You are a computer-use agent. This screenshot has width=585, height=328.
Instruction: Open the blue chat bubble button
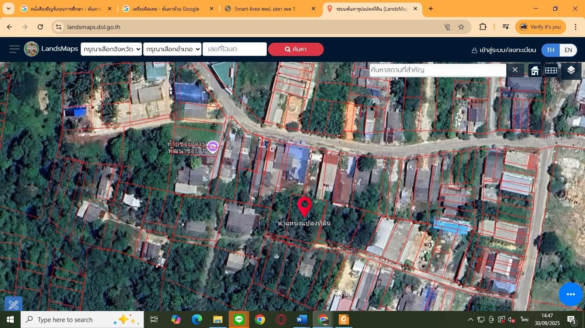point(570,294)
